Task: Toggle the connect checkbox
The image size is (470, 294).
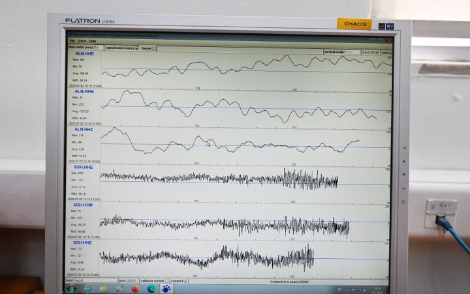Action: 187,281
